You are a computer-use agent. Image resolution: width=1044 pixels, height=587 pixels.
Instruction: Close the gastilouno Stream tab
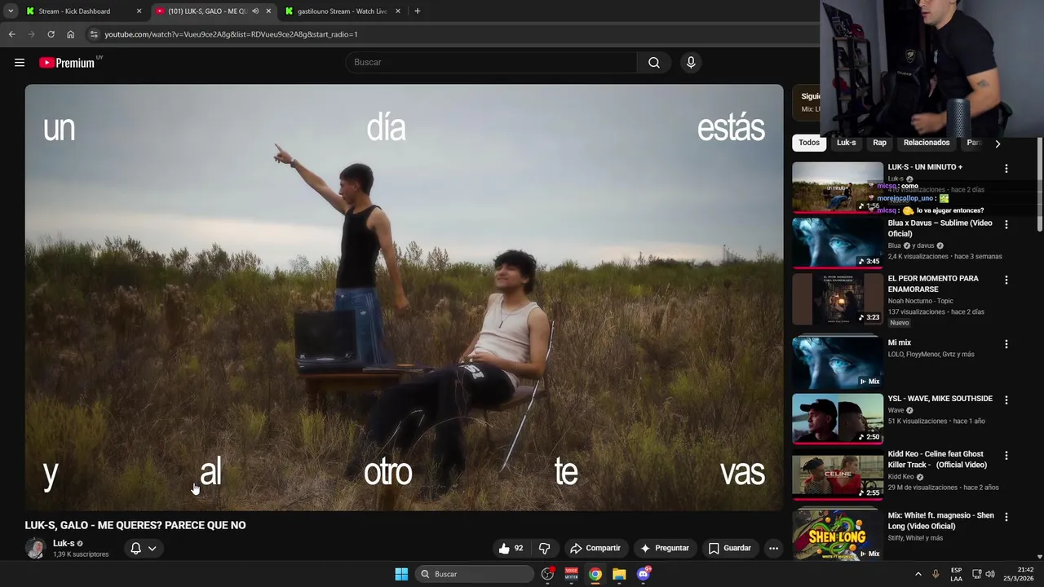point(398,11)
